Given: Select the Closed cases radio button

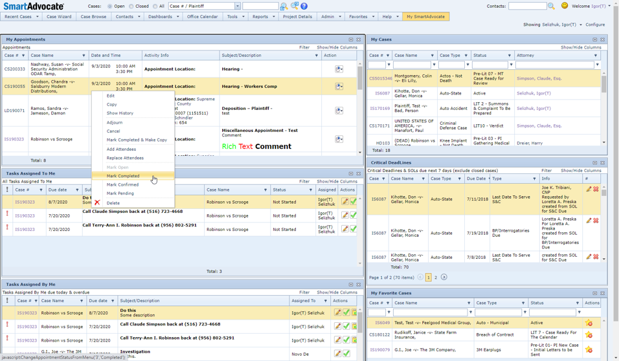Looking at the screenshot, I should 131,6.
